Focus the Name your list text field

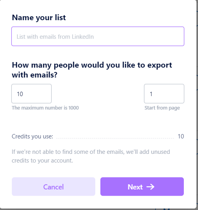click(98, 36)
